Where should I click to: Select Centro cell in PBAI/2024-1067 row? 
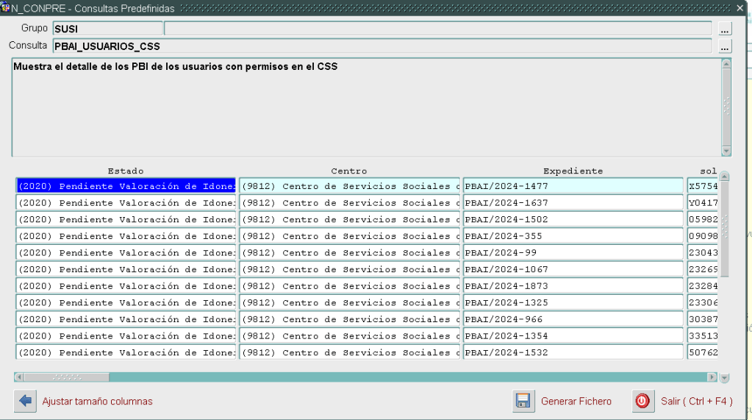tap(350, 269)
